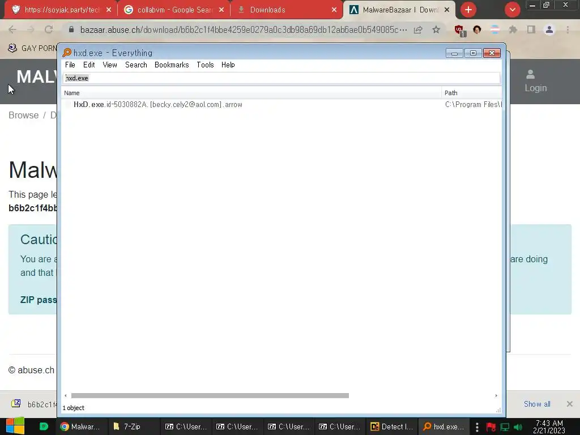
Task: Close the MalwareBazaar tab
Action: [447, 10]
